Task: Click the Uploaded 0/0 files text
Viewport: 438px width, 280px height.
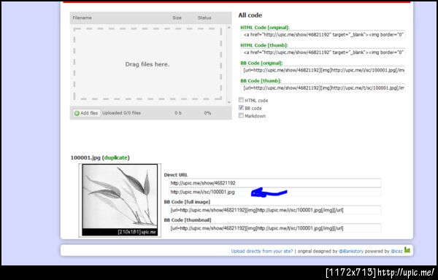Action: (x=121, y=113)
